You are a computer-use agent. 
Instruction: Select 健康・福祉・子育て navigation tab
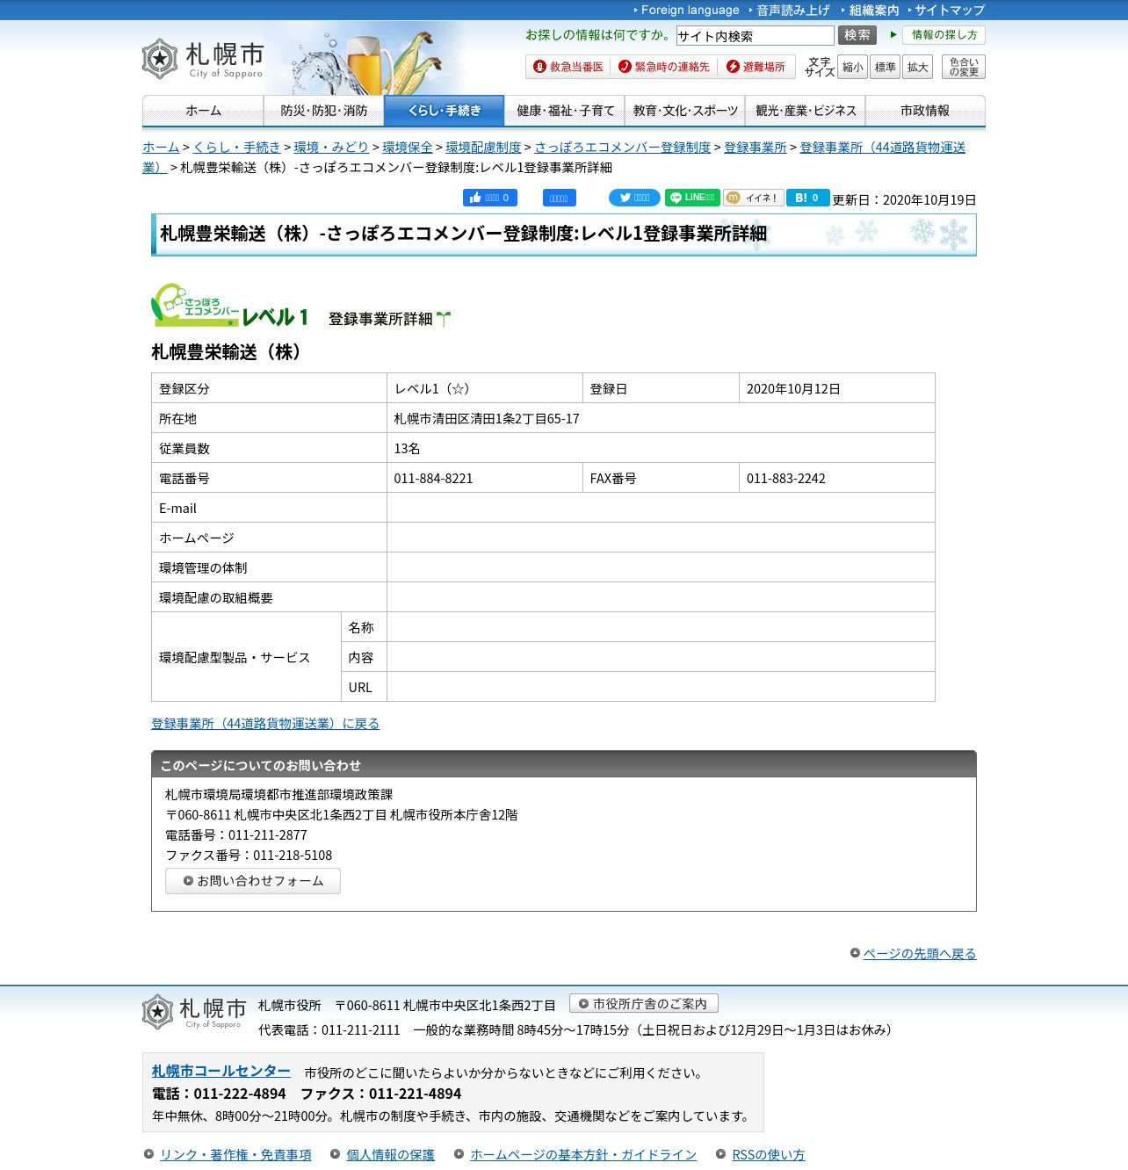coord(565,111)
